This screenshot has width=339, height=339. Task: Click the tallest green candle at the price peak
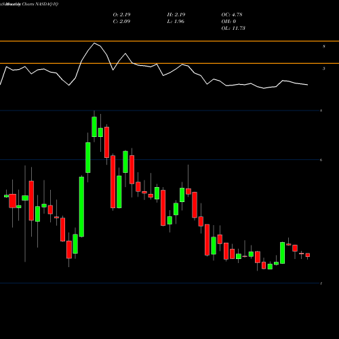[94, 127]
